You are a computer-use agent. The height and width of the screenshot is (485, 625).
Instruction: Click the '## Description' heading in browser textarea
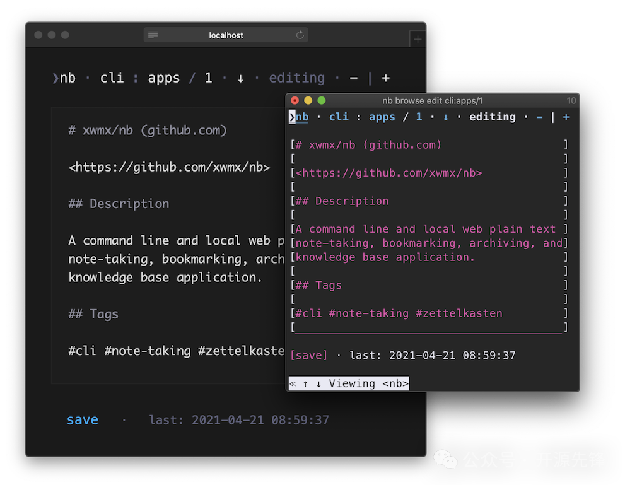[x=119, y=204]
